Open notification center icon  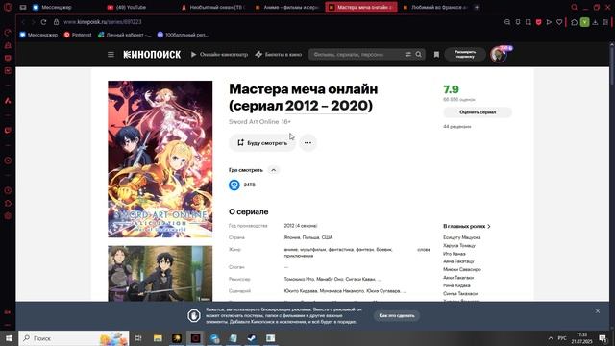pos(603,338)
